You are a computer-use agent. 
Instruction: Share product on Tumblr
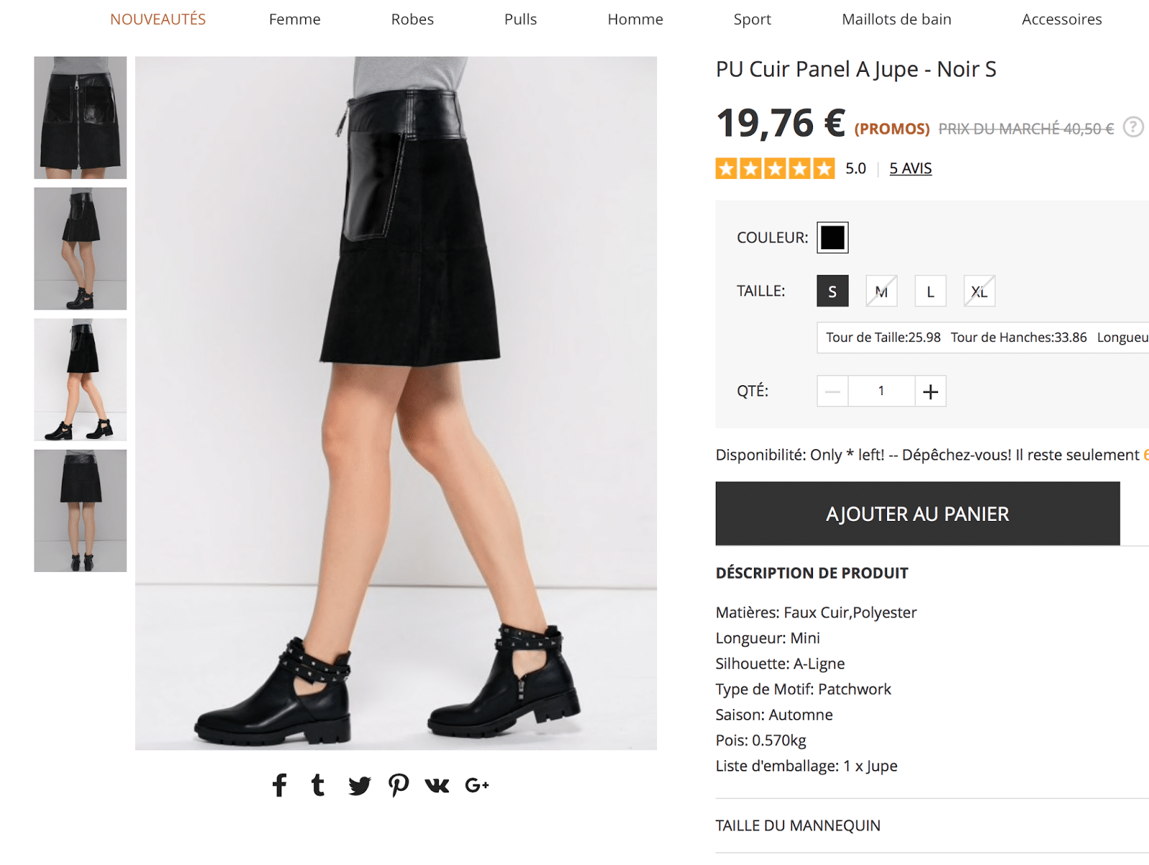click(x=318, y=785)
